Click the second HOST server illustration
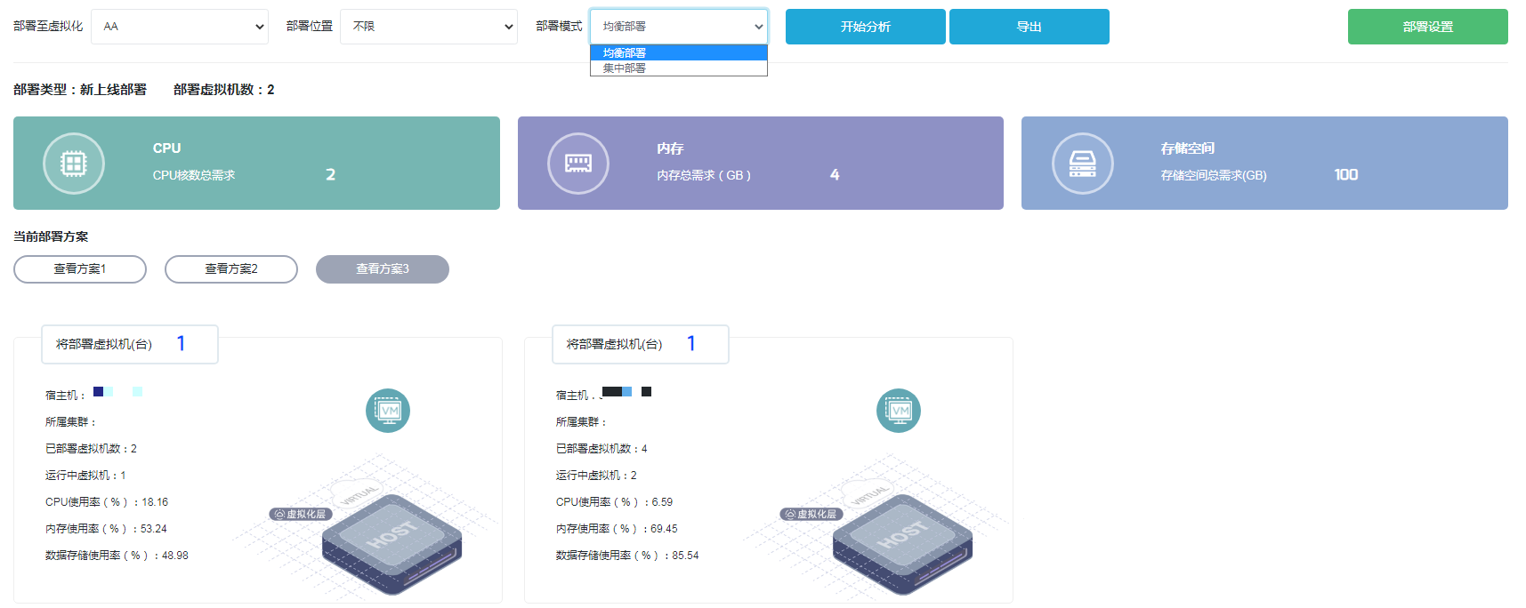 coord(902,540)
